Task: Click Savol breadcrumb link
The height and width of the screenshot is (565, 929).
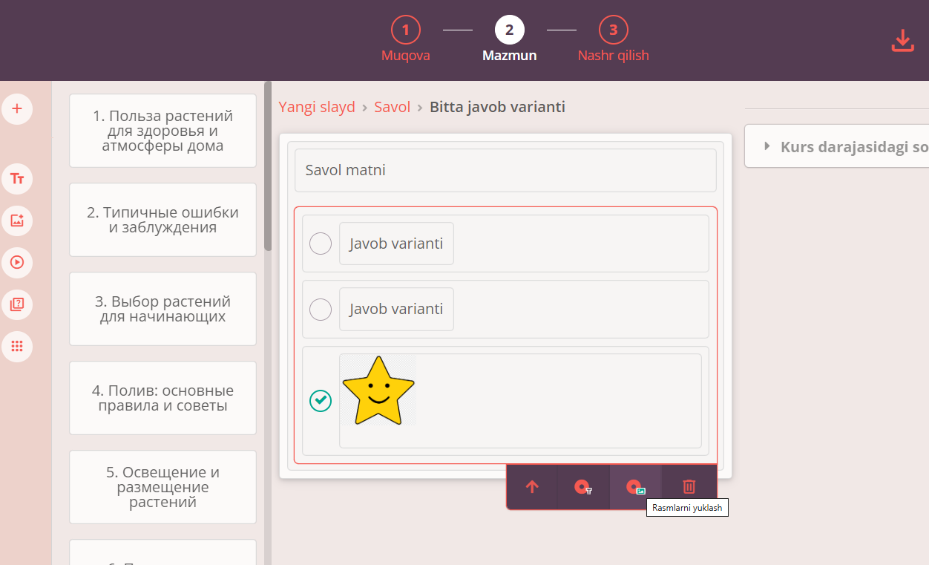Action: coord(392,107)
